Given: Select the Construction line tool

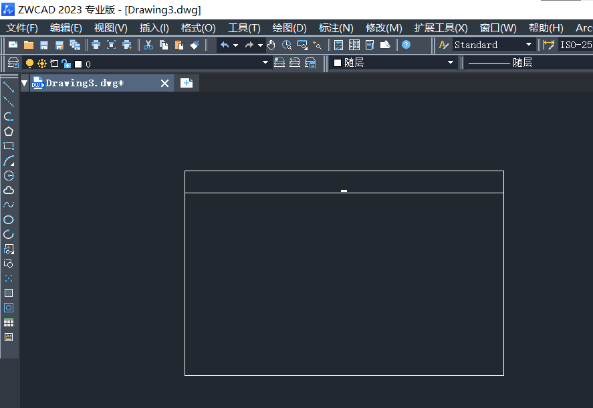Looking at the screenshot, I should pyautogui.click(x=9, y=102).
